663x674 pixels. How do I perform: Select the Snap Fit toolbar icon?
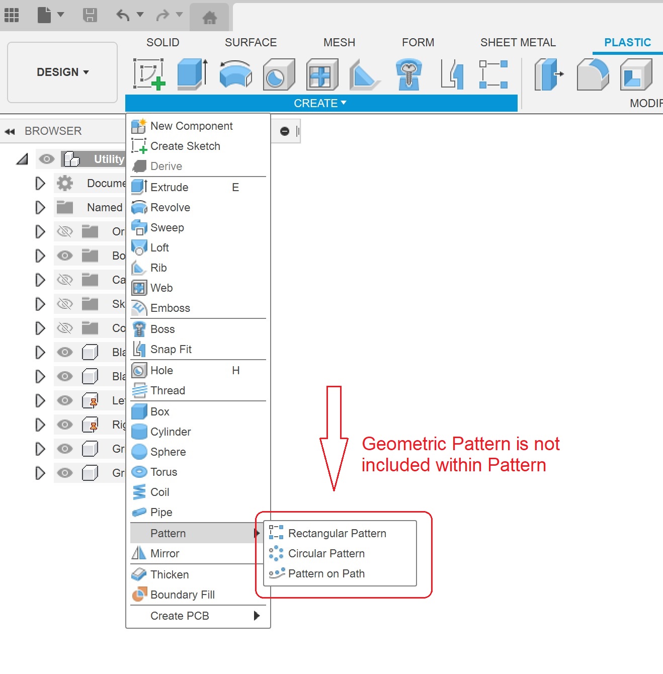click(451, 74)
